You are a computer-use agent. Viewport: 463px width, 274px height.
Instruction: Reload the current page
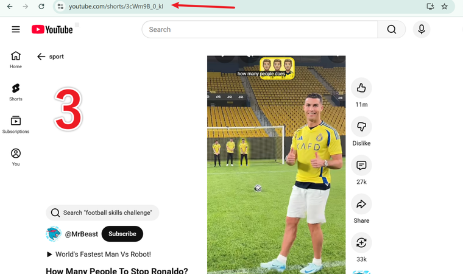click(41, 6)
